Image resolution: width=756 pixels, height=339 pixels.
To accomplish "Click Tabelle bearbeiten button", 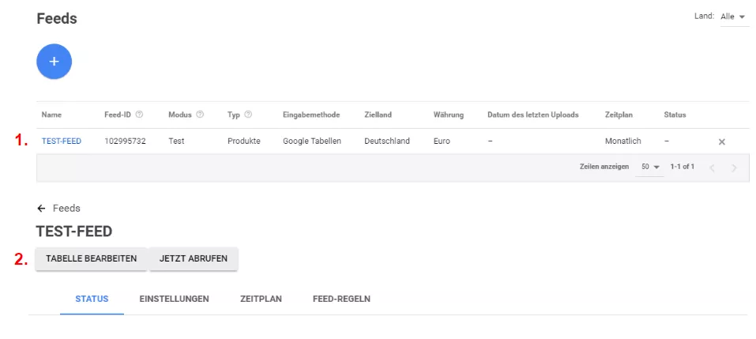I will point(91,258).
